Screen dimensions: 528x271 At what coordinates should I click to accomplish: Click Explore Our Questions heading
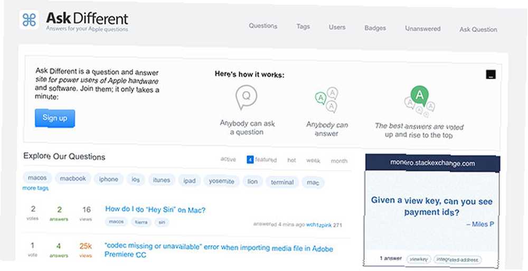pyautogui.click(x=64, y=156)
